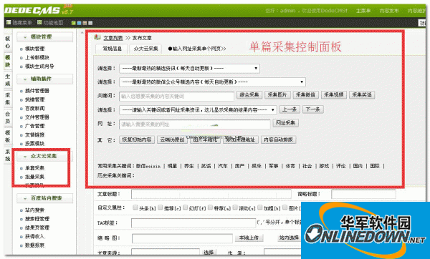Open 友情链接 in sidebar

coord(35,135)
